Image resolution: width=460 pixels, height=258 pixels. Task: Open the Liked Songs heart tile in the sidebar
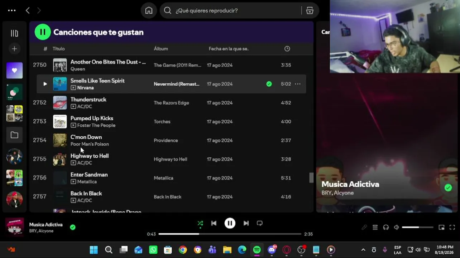click(x=14, y=70)
